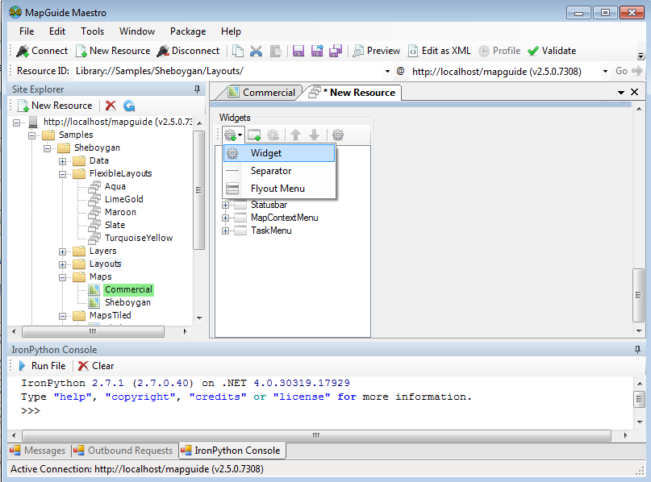Collapse the FlexibleLayouts folder
Image resolution: width=651 pixels, height=482 pixels.
tap(62, 174)
